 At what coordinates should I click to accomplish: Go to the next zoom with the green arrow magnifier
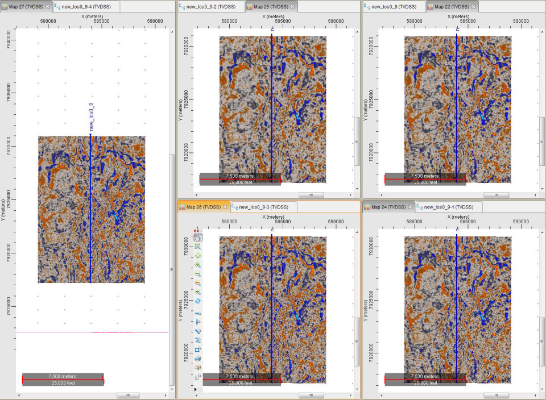click(198, 292)
